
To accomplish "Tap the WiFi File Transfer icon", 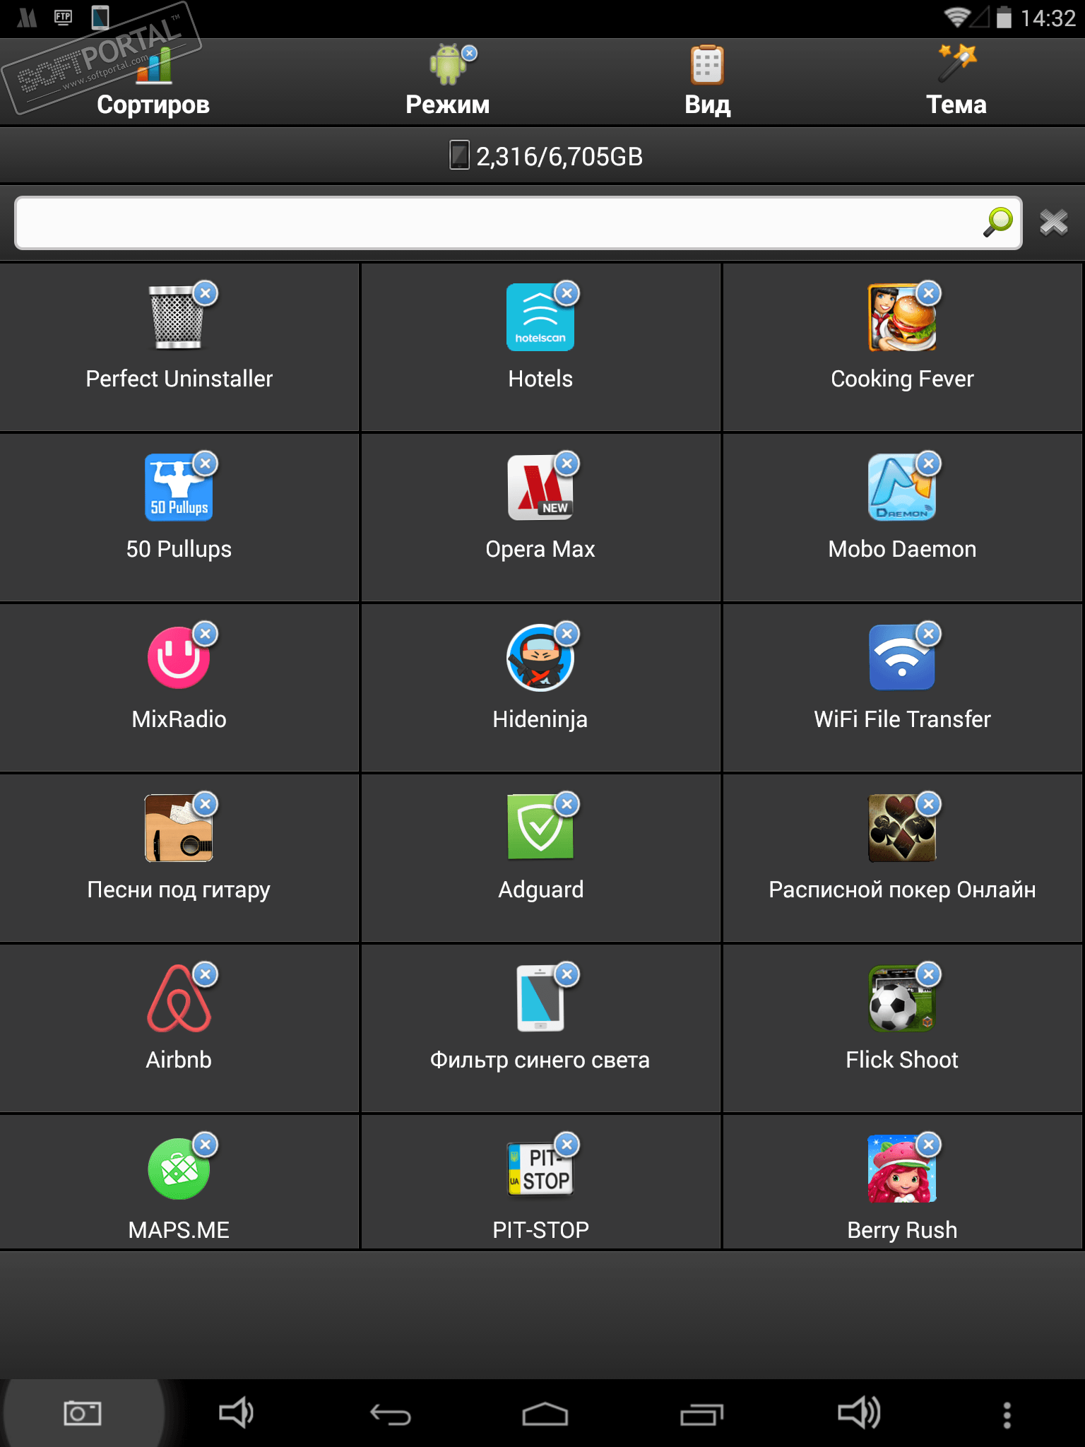I will [902, 658].
